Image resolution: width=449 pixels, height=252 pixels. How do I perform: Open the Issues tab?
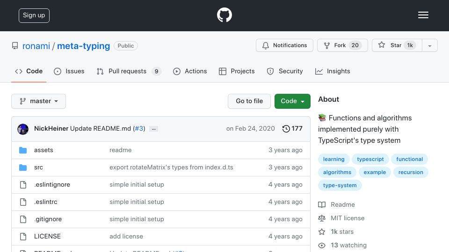69,71
